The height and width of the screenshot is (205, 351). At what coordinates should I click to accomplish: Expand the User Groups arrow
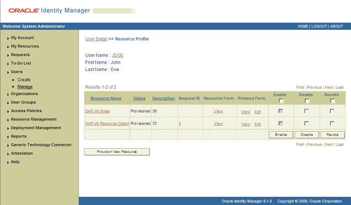point(8,102)
